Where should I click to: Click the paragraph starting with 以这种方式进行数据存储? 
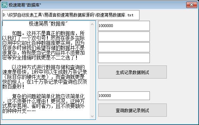tap(45, 77)
